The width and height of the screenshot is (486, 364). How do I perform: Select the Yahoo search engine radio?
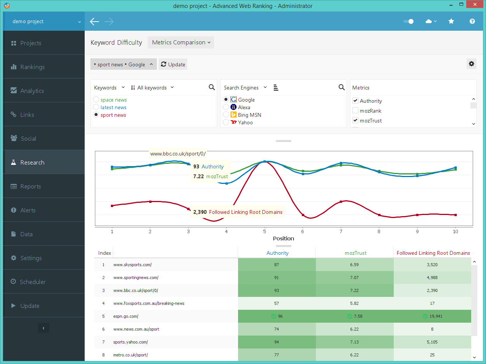point(226,122)
